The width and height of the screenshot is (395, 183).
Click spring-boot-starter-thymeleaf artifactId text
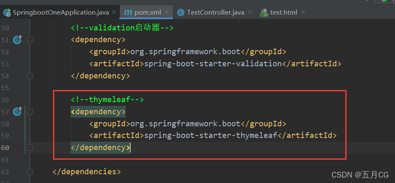coord(210,135)
